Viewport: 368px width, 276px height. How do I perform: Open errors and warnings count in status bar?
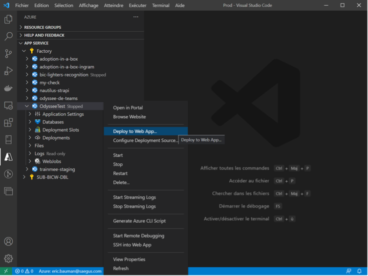click(x=24, y=271)
